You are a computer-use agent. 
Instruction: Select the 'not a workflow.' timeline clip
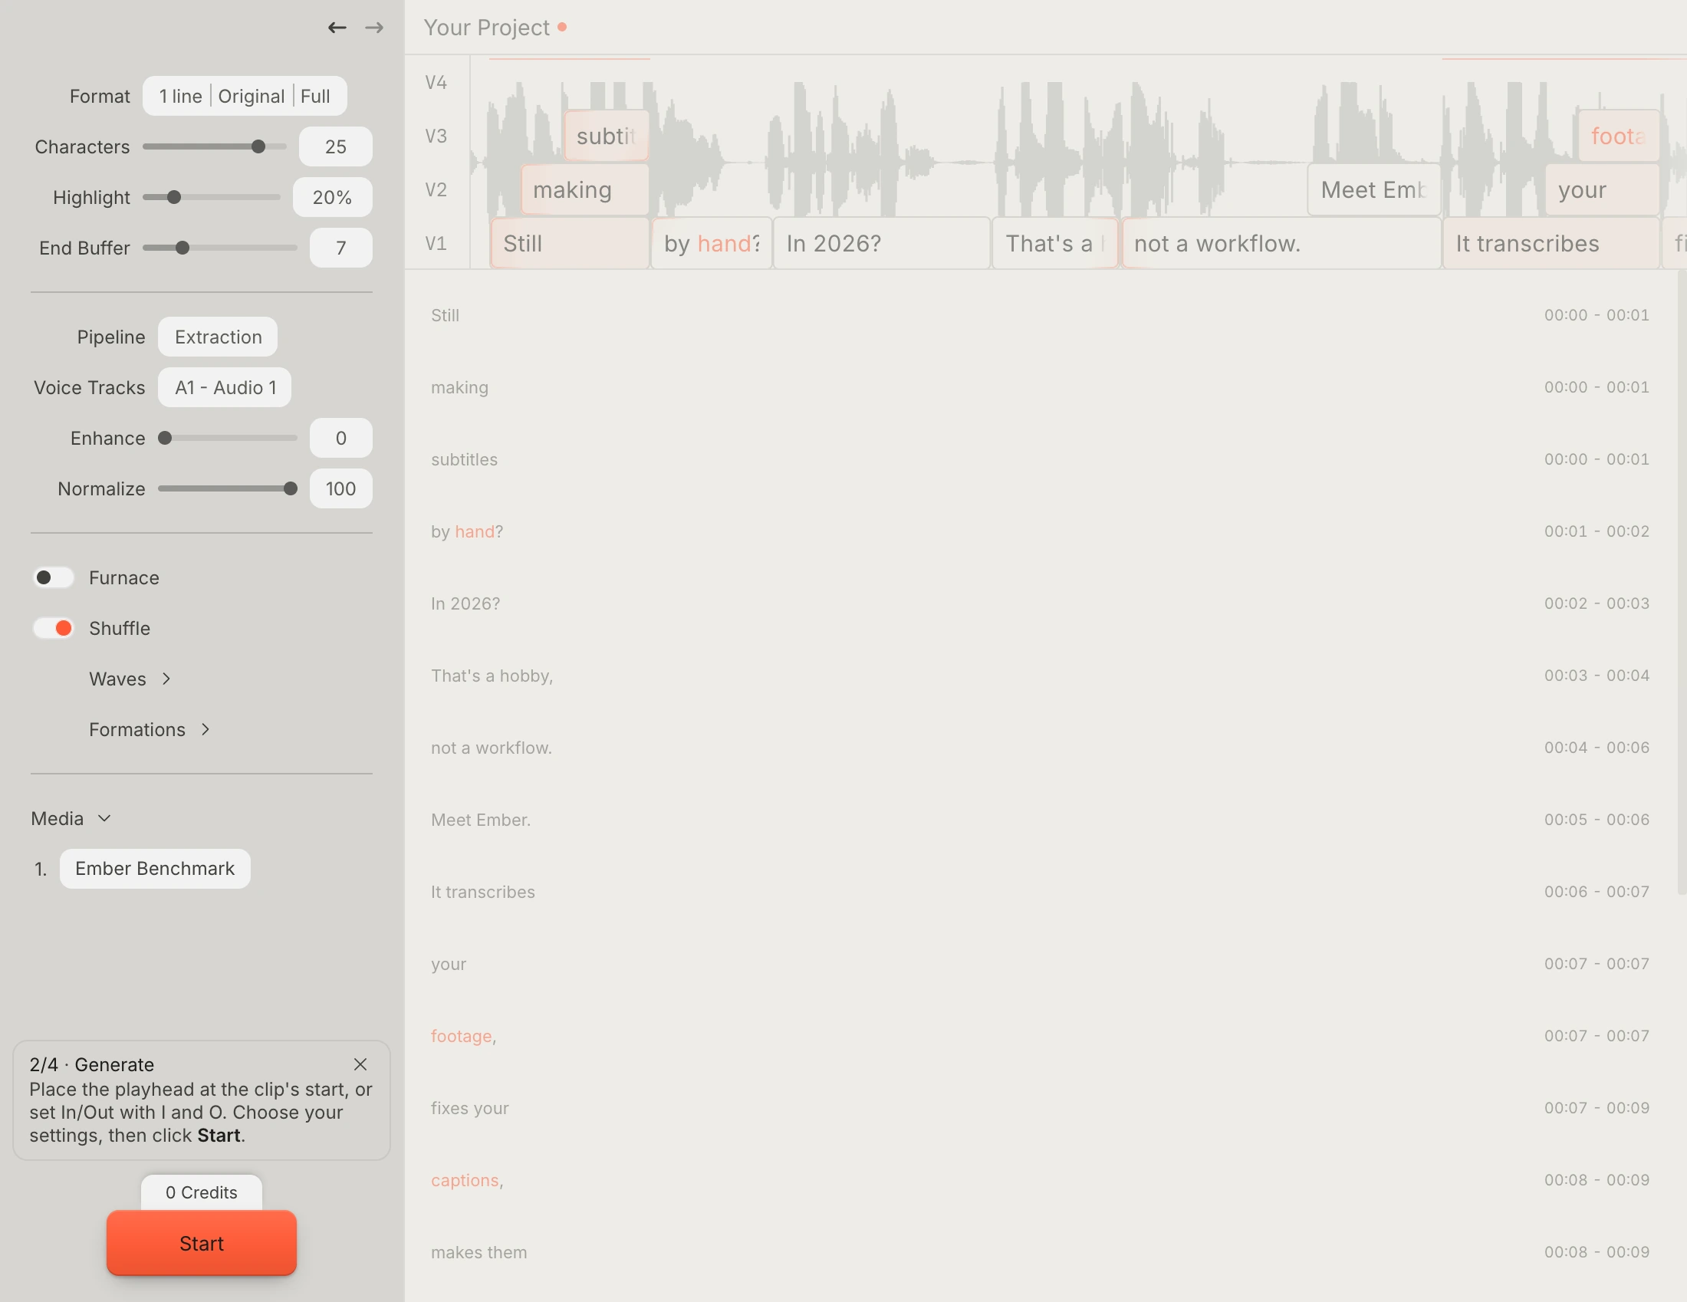click(1281, 243)
